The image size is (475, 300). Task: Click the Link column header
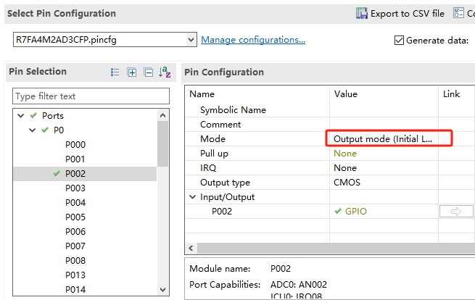tap(451, 94)
